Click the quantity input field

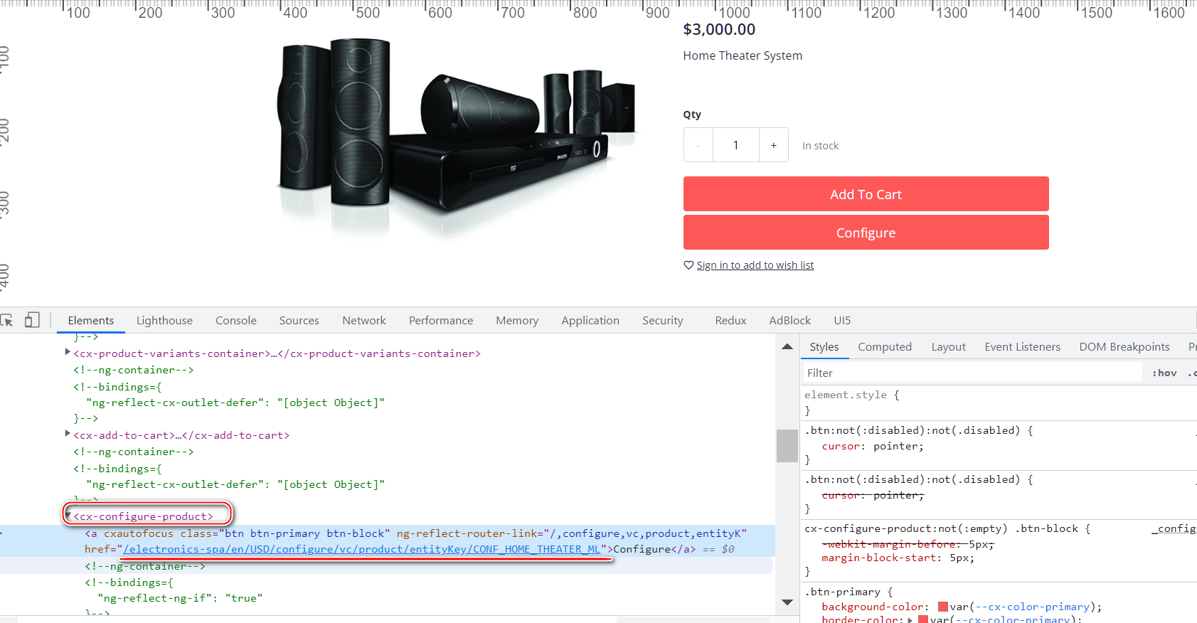[736, 145]
